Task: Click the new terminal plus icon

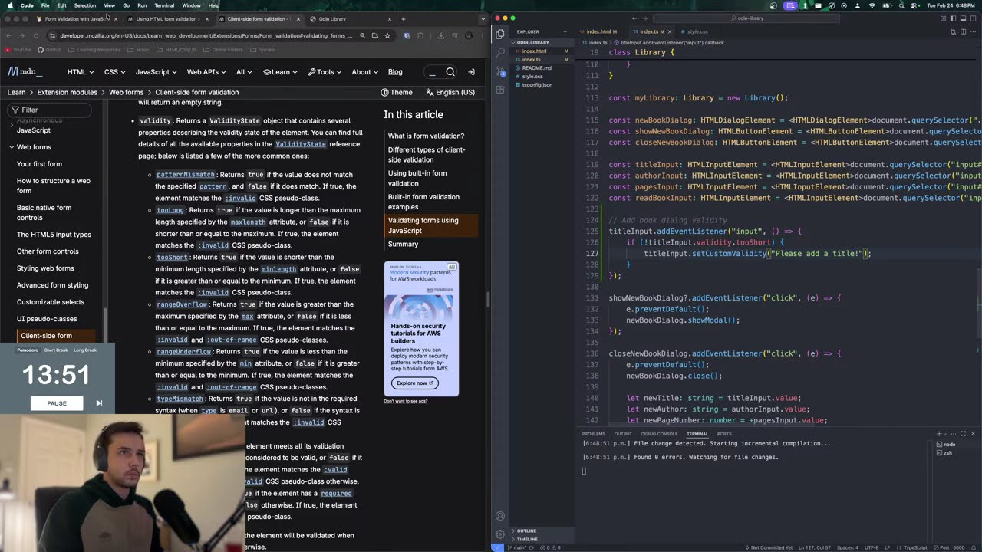Action: click(938, 434)
